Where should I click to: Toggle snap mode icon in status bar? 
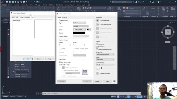(121, 97)
